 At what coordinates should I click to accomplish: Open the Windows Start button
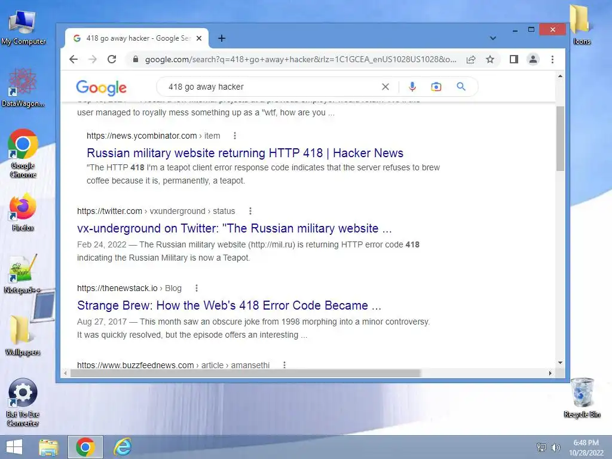(14, 447)
